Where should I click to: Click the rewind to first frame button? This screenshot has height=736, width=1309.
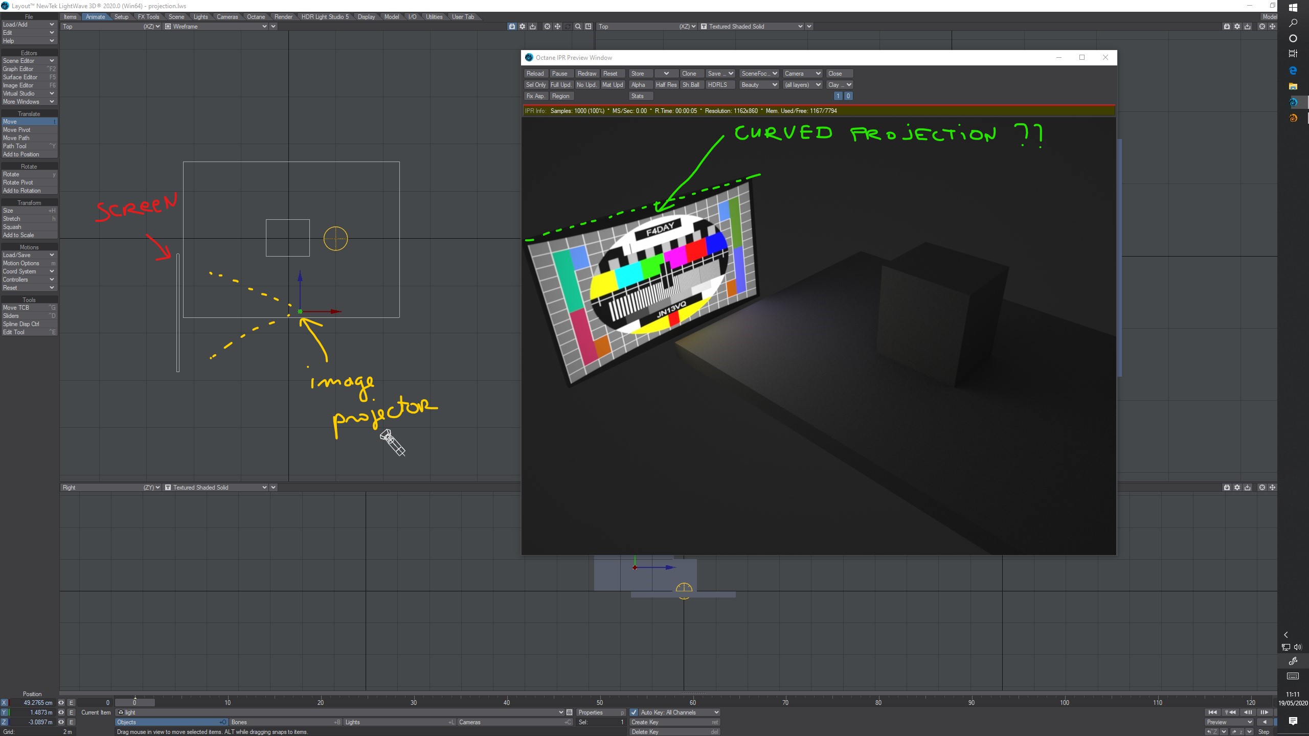[1212, 712]
